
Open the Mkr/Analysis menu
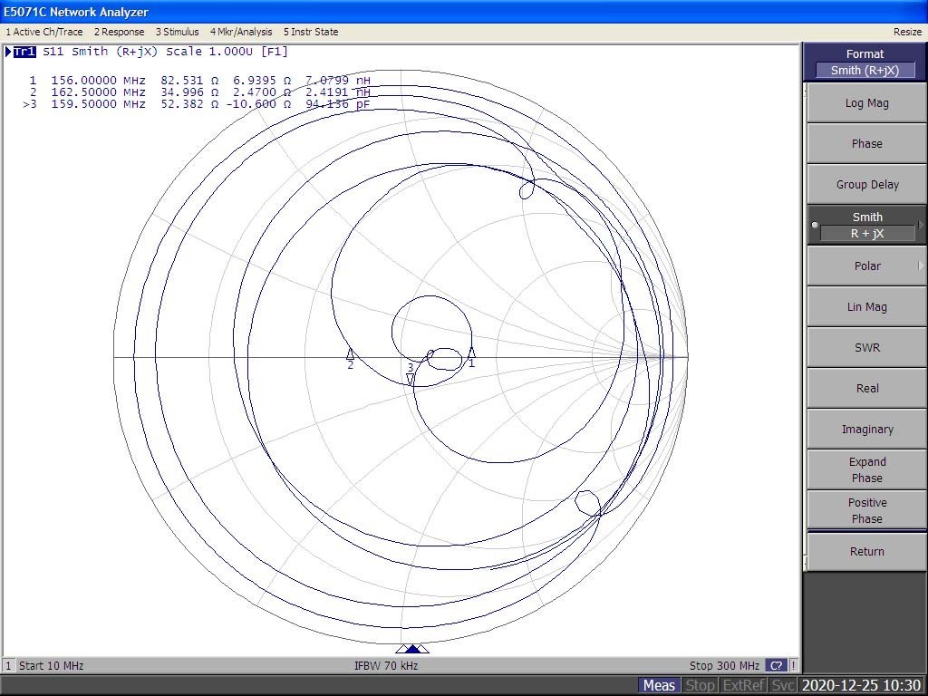(x=241, y=32)
